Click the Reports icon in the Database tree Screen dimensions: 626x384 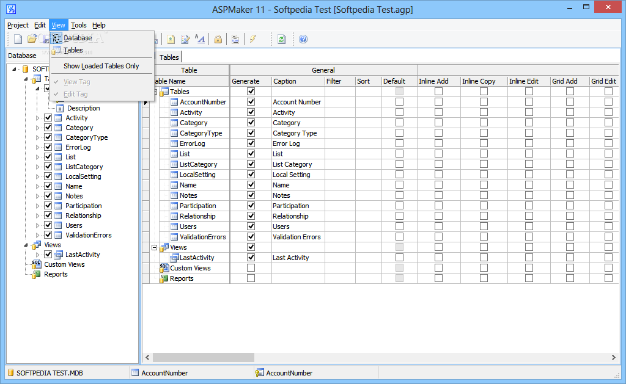pyautogui.click(x=37, y=274)
